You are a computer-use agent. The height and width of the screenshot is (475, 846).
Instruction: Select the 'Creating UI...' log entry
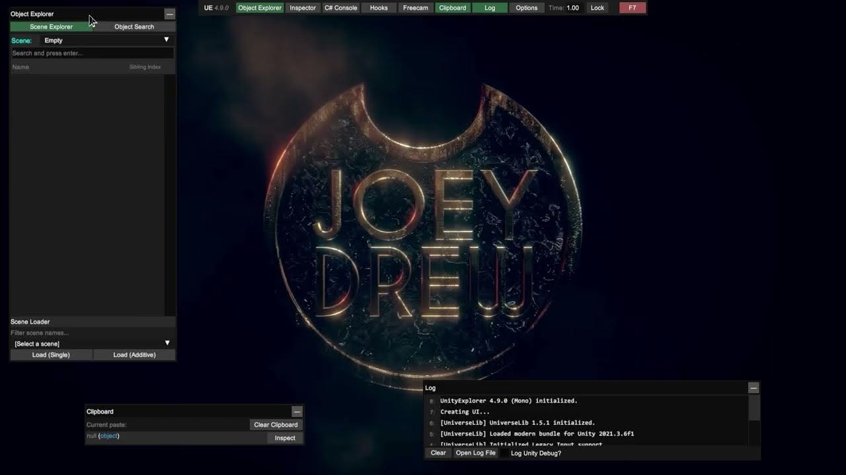tap(465, 412)
